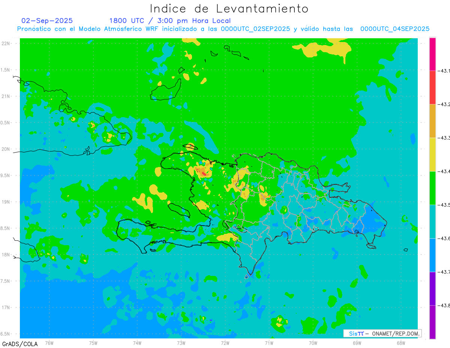Click the '18N' latitude label
Screen dimensions: 450x348
6,255
